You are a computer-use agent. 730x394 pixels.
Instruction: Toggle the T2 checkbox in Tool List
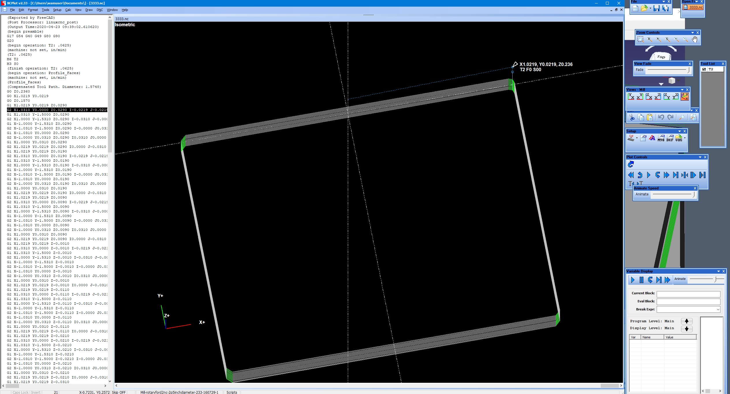pos(704,69)
